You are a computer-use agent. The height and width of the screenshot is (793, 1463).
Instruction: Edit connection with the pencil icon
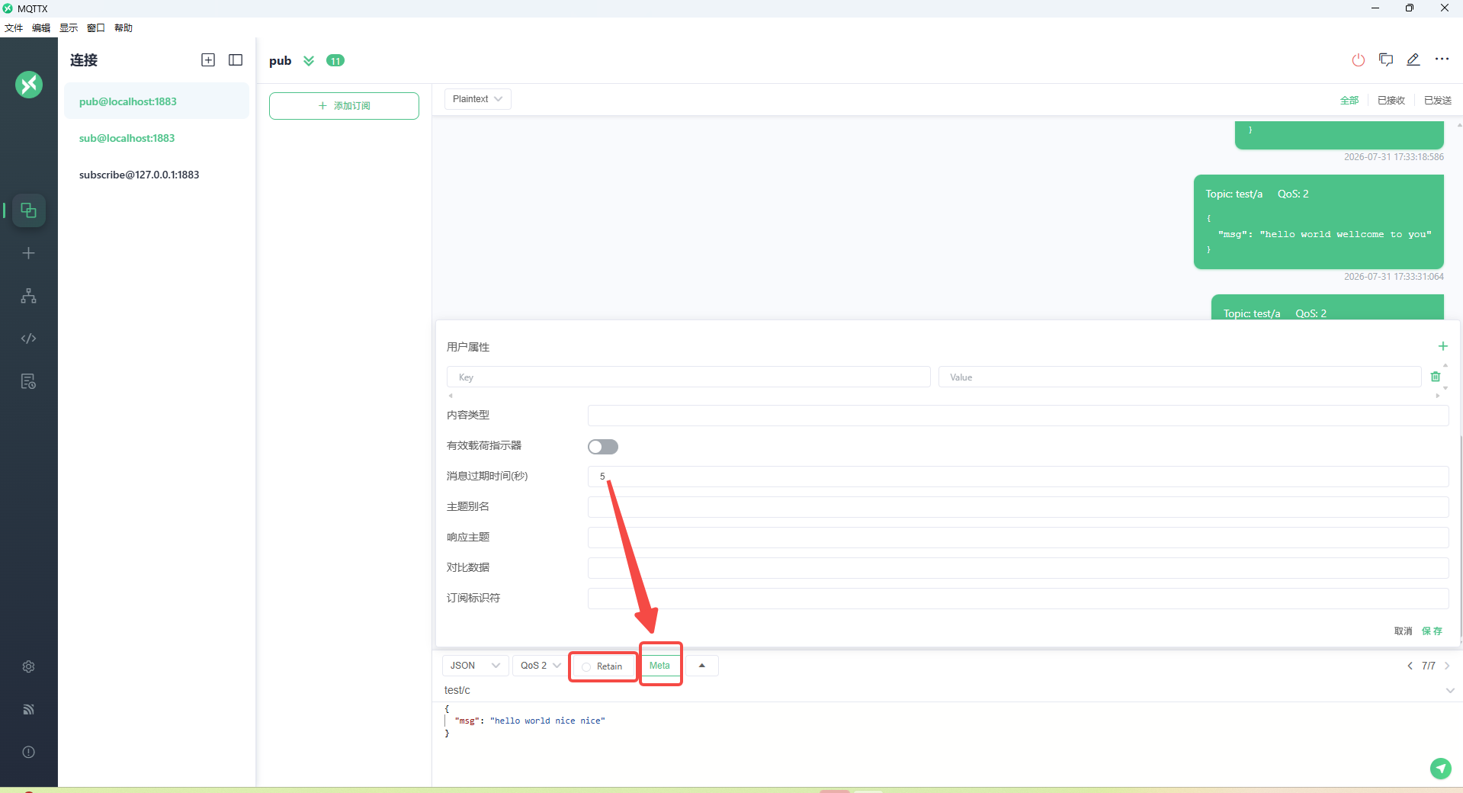coord(1413,59)
